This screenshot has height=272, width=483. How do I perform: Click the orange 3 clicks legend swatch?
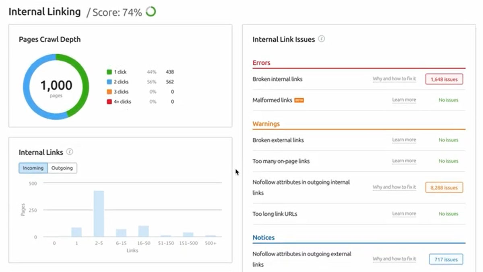click(x=109, y=92)
